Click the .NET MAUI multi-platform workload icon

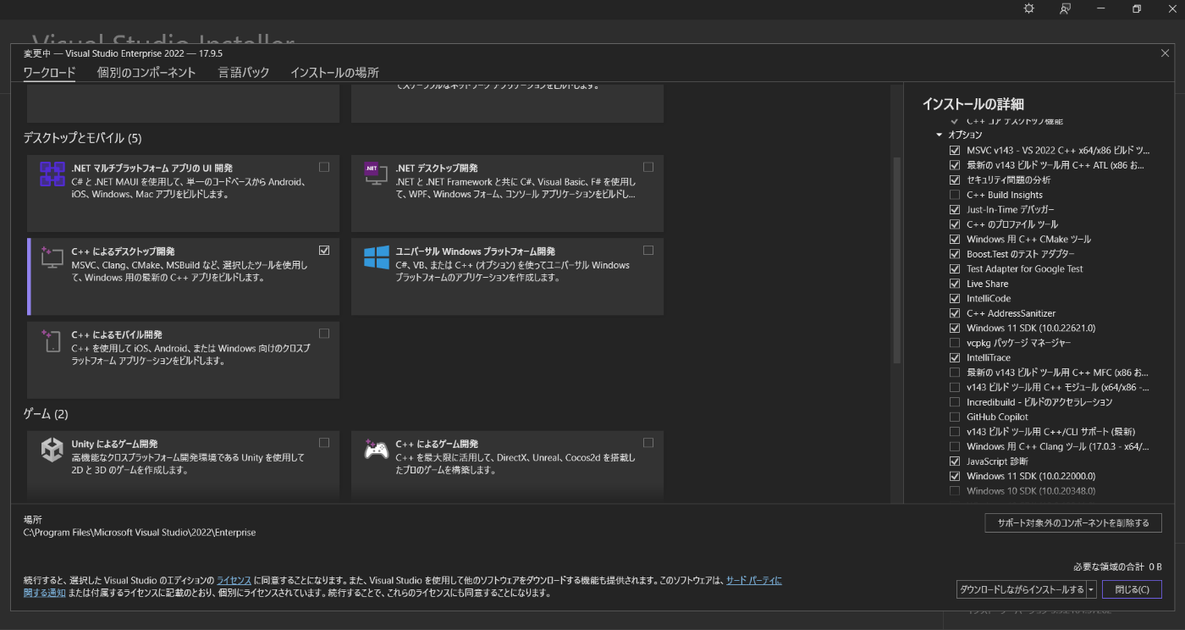52,174
